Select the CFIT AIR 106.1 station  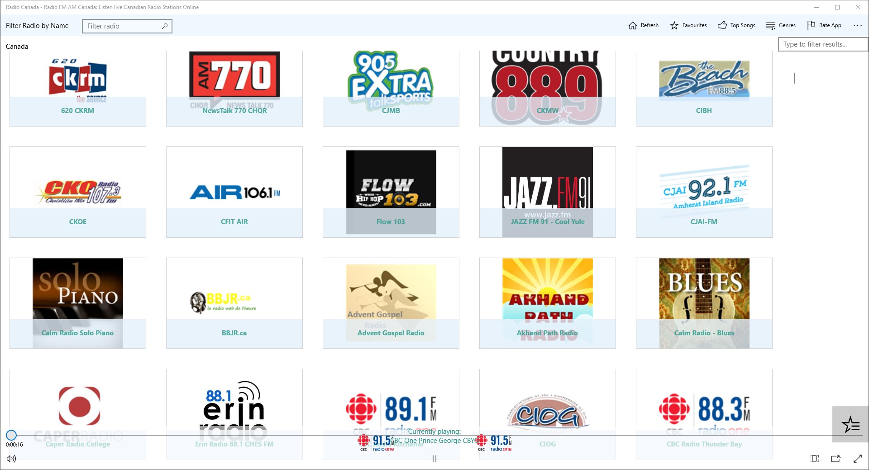click(x=234, y=192)
